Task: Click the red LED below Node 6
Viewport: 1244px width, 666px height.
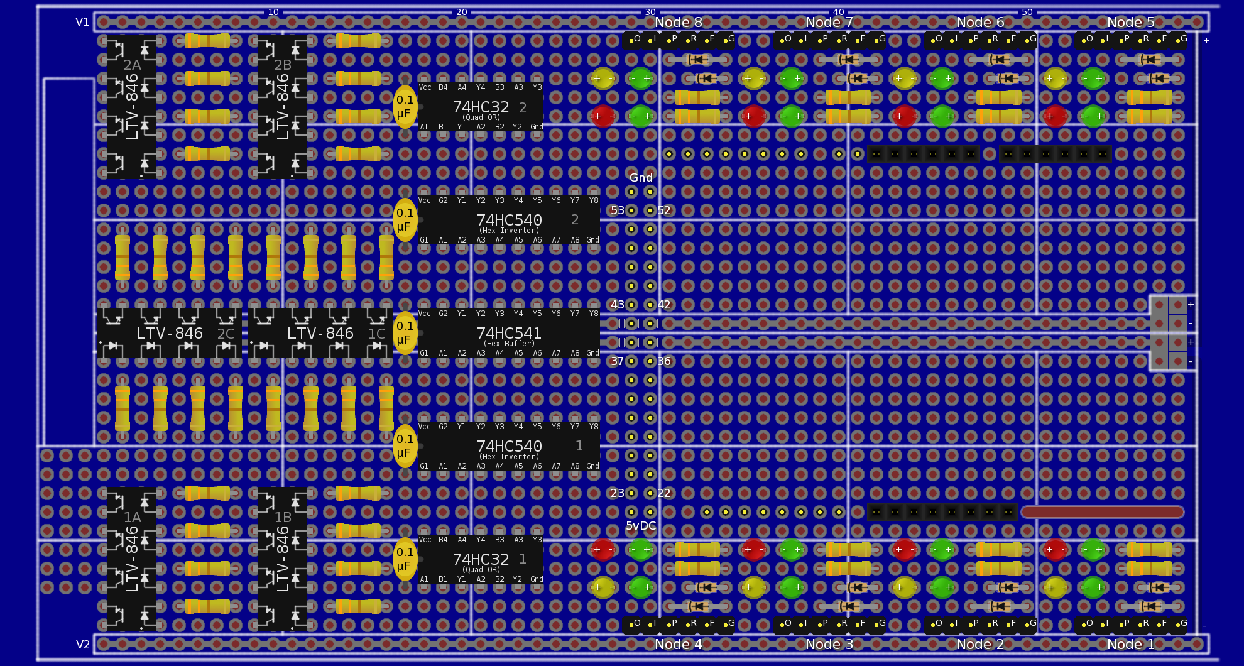Action: tap(905, 116)
